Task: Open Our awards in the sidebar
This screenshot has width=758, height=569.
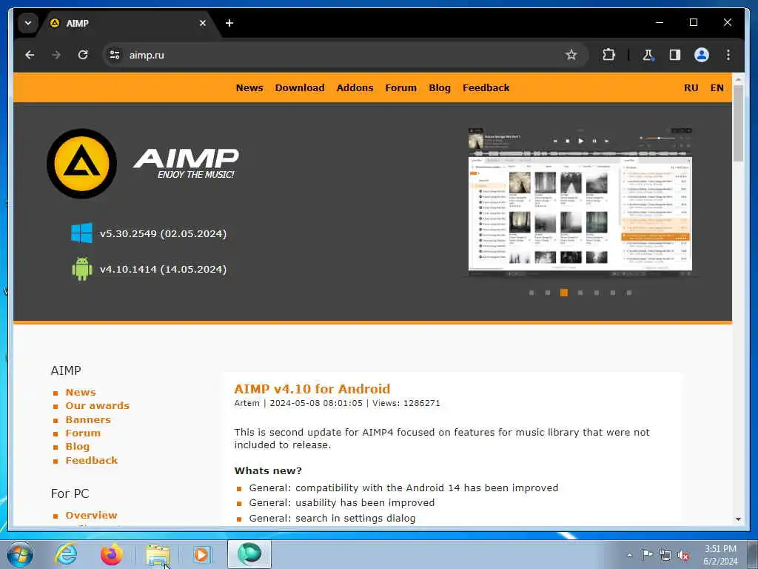Action: (98, 406)
